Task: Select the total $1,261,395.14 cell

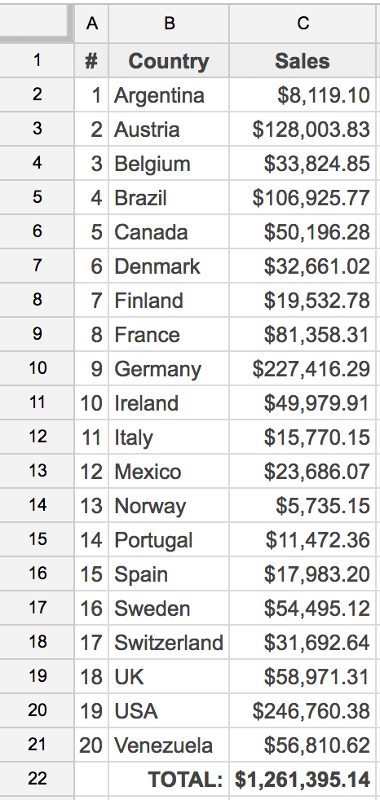Action: click(303, 779)
